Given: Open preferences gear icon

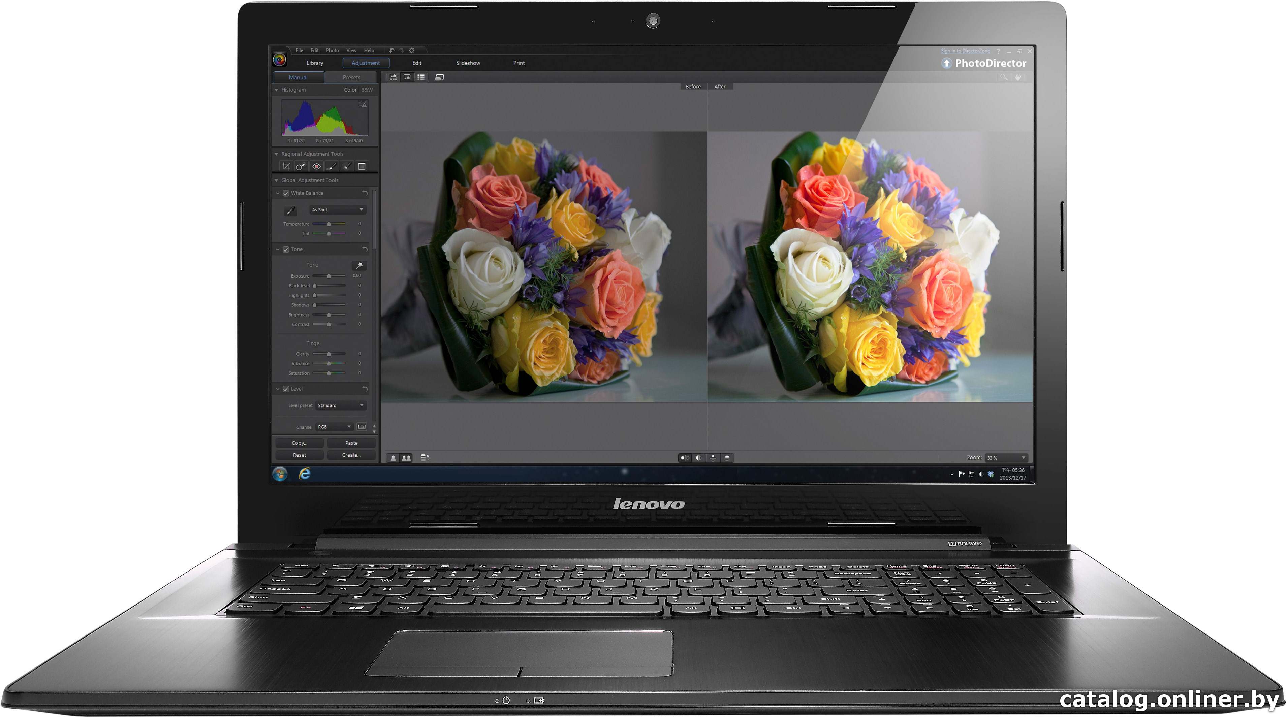Looking at the screenshot, I should (412, 51).
